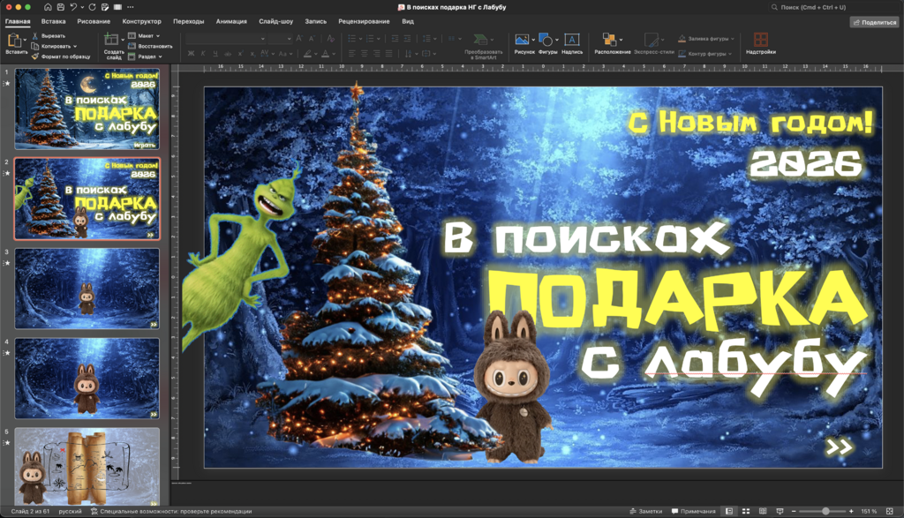Click the bulleted list icon
This screenshot has height=518, width=904.
pos(351,39)
